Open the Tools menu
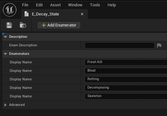 (95, 5)
